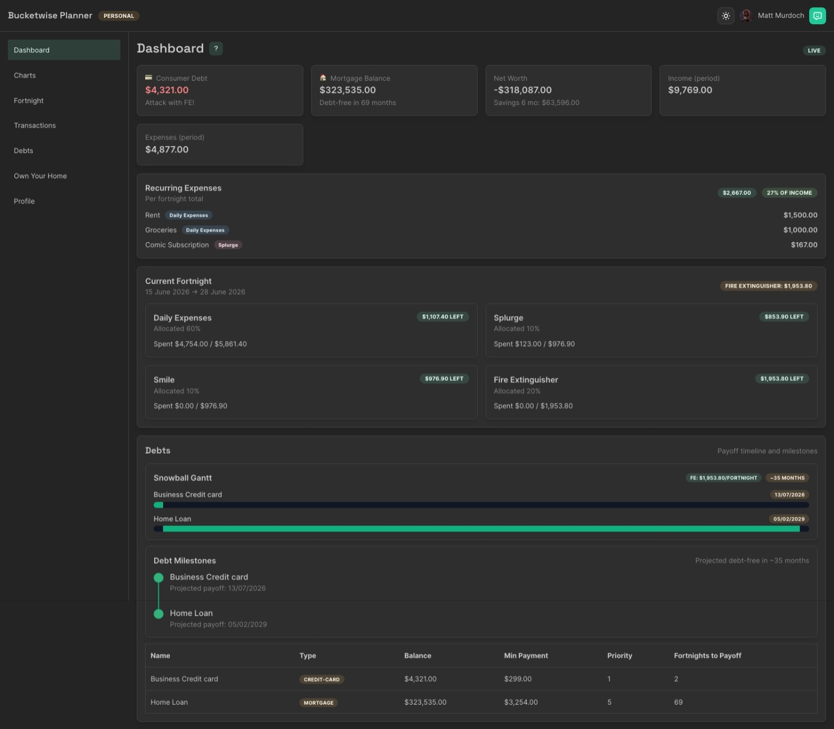Image resolution: width=834 pixels, height=729 pixels.
Task: Click the 13/07/2026 payoff date badge
Action: 789,495
